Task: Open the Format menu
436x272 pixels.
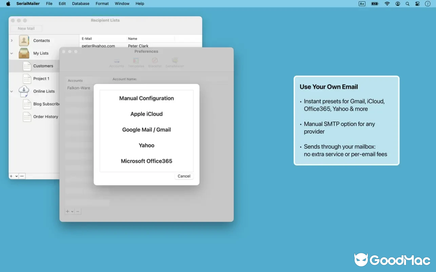Action: [x=102, y=3]
